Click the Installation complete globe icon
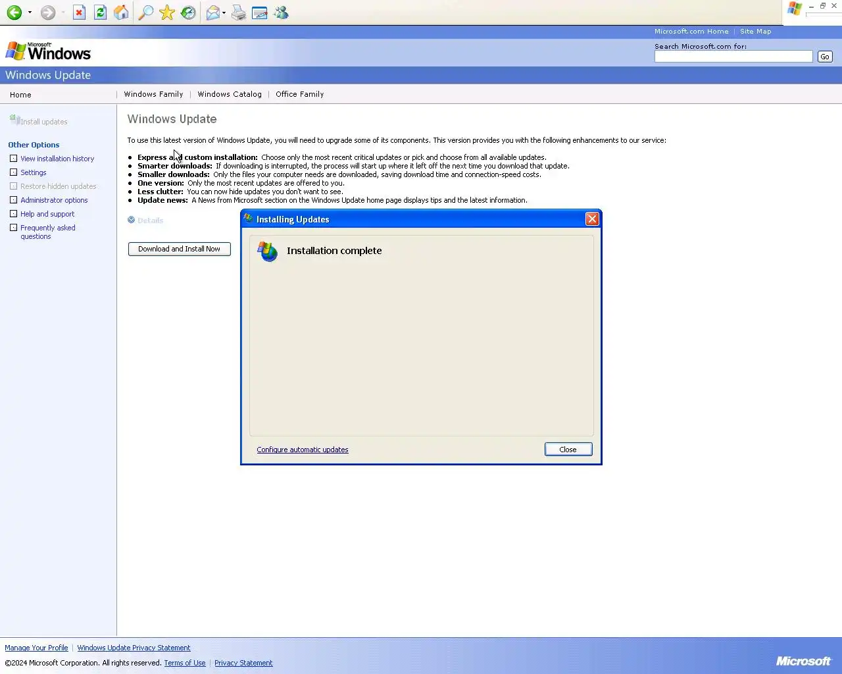This screenshot has width=842, height=674. tap(267, 251)
